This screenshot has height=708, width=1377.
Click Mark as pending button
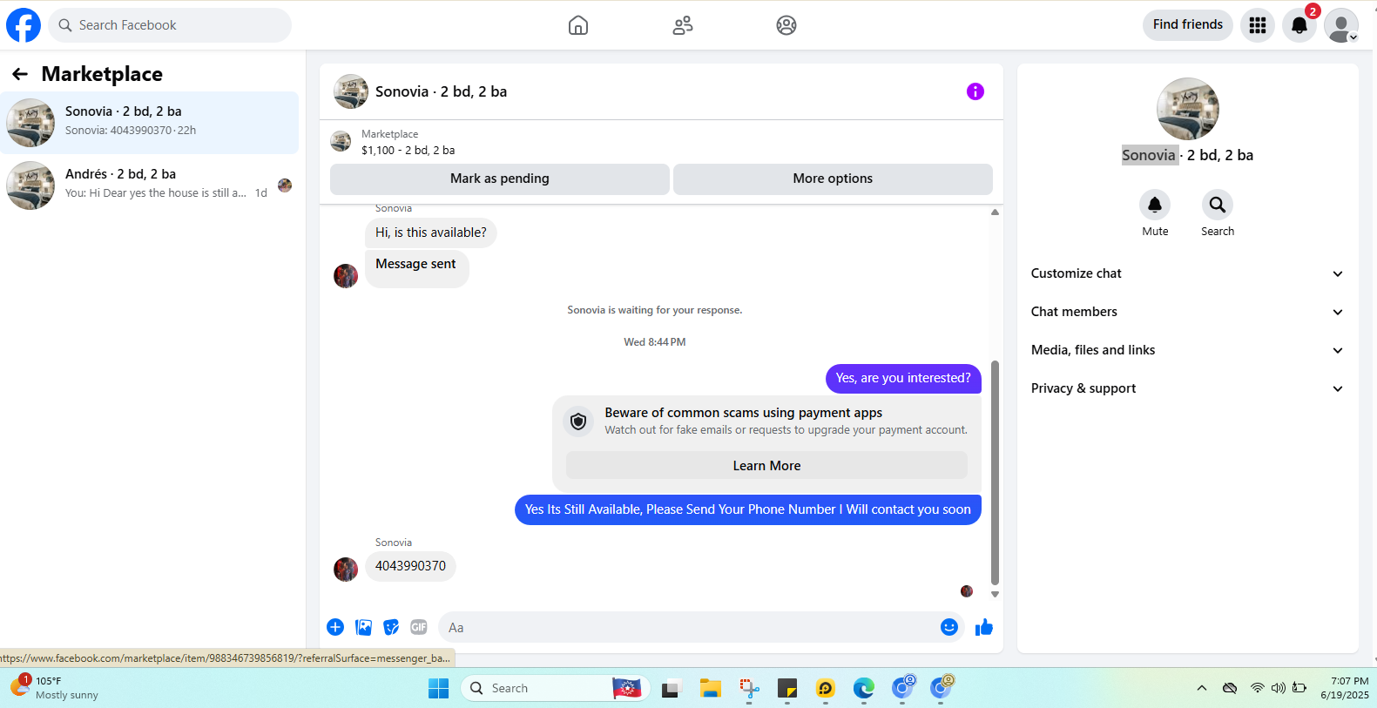point(500,179)
